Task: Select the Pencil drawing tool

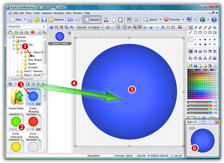Action: tap(205, 28)
